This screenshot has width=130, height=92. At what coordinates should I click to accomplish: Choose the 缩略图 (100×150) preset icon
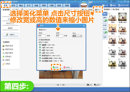40,45
